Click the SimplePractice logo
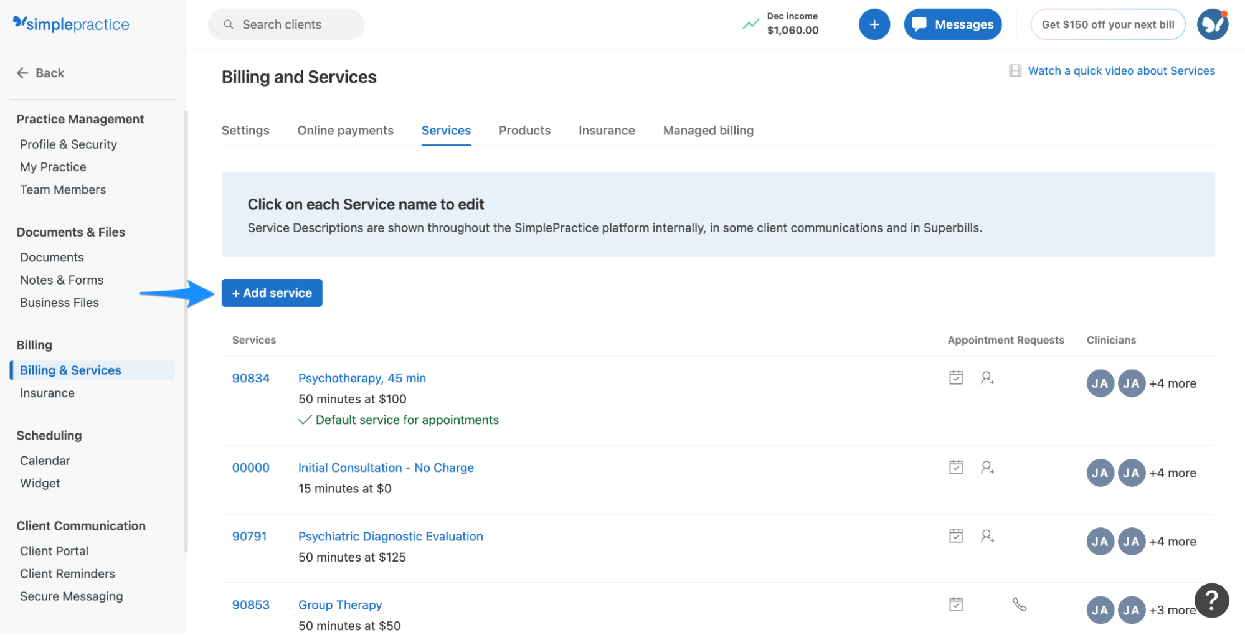Image resolution: width=1245 pixels, height=635 pixels. click(70, 24)
